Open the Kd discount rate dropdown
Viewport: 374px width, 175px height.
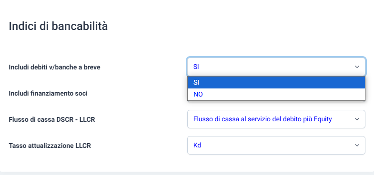276,145
